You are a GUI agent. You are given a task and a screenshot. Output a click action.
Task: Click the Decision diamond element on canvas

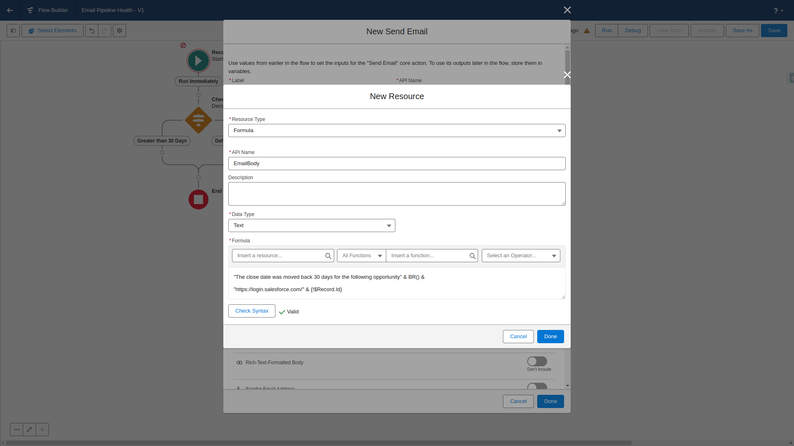(198, 120)
